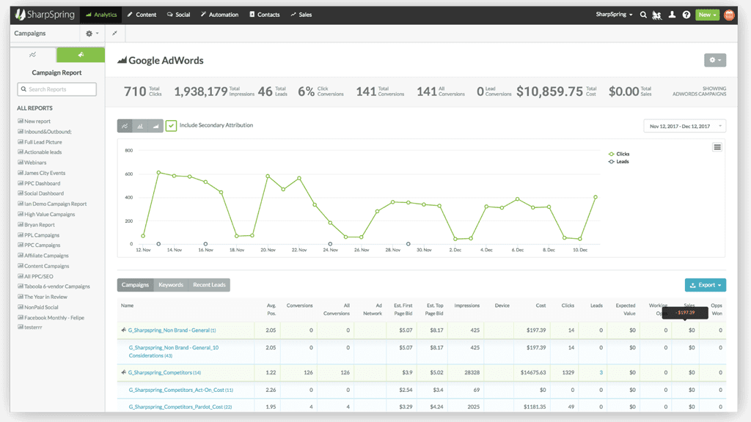Viewport: 751px width, 422px height.
Task: Open G_Sharpspring_Competitors (14) campaign link
Action: point(164,373)
